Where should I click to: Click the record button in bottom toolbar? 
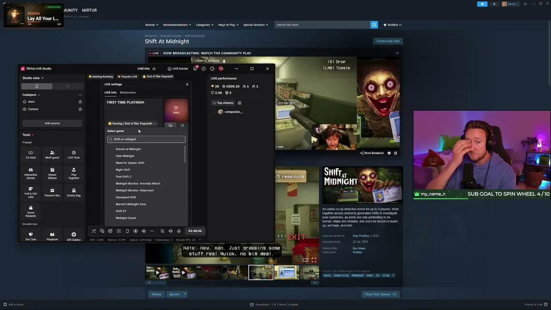coord(136,231)
